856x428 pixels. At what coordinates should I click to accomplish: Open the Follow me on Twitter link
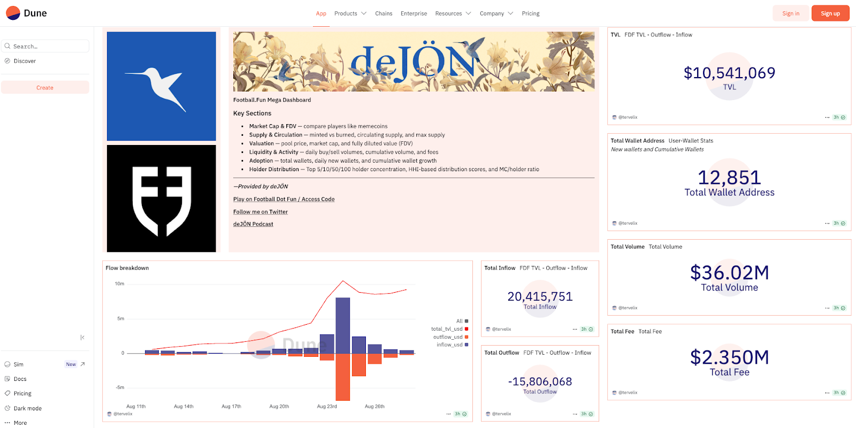tap(261, 212)
